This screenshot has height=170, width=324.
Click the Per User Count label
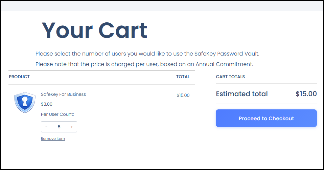[57, 114]
